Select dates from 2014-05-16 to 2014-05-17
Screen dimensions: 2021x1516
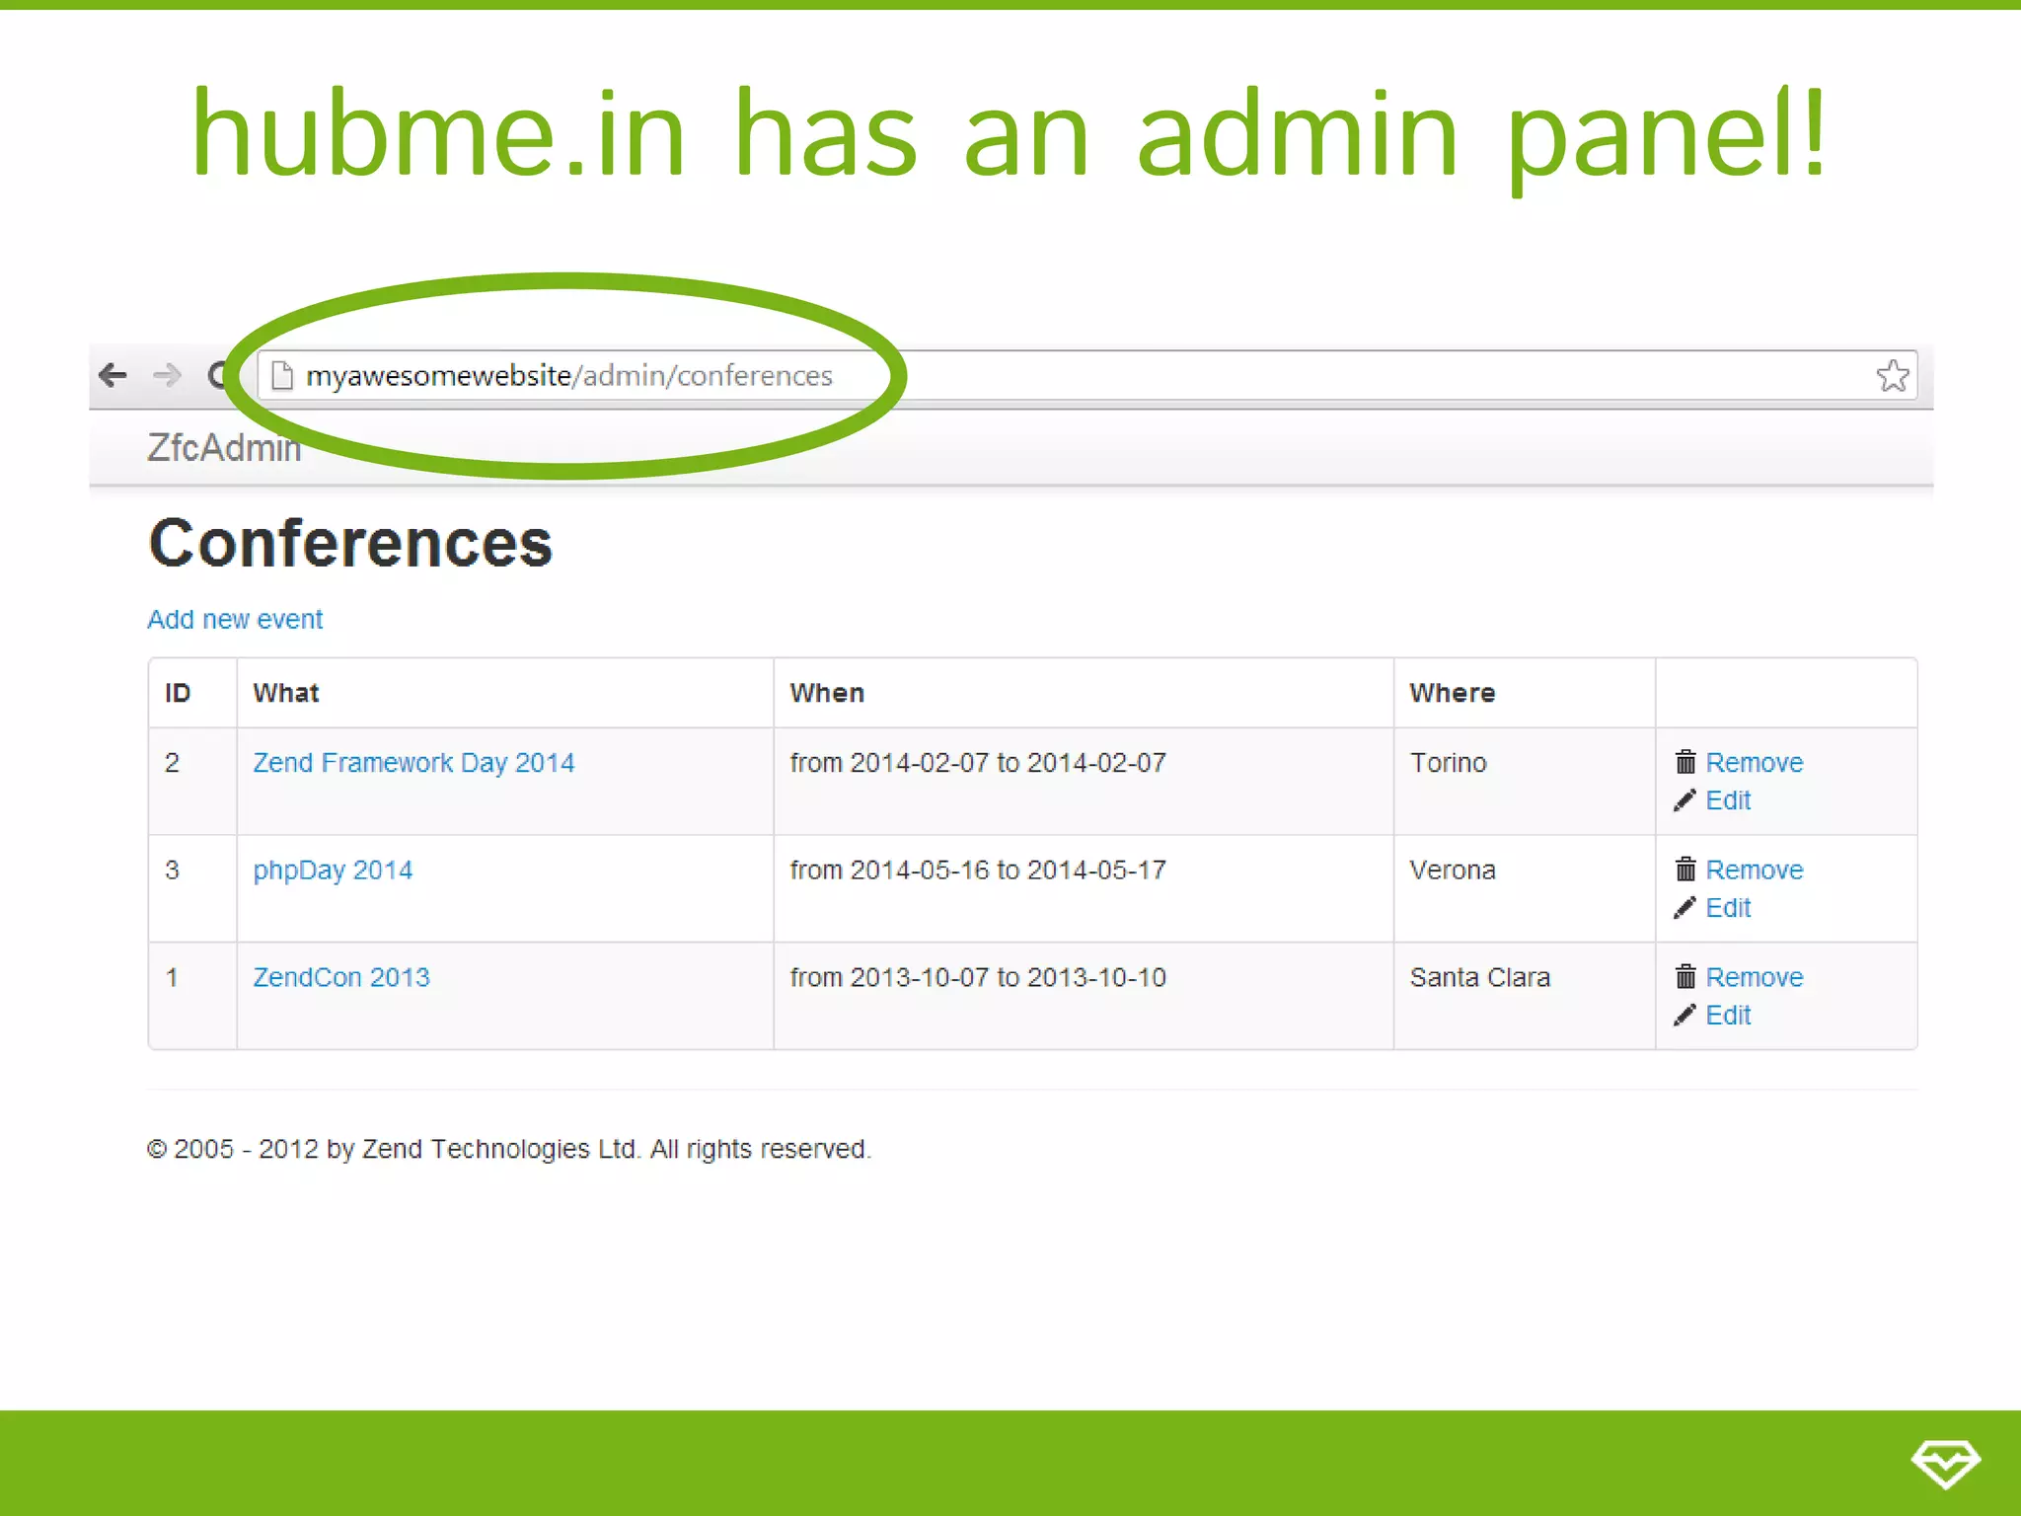978,871
